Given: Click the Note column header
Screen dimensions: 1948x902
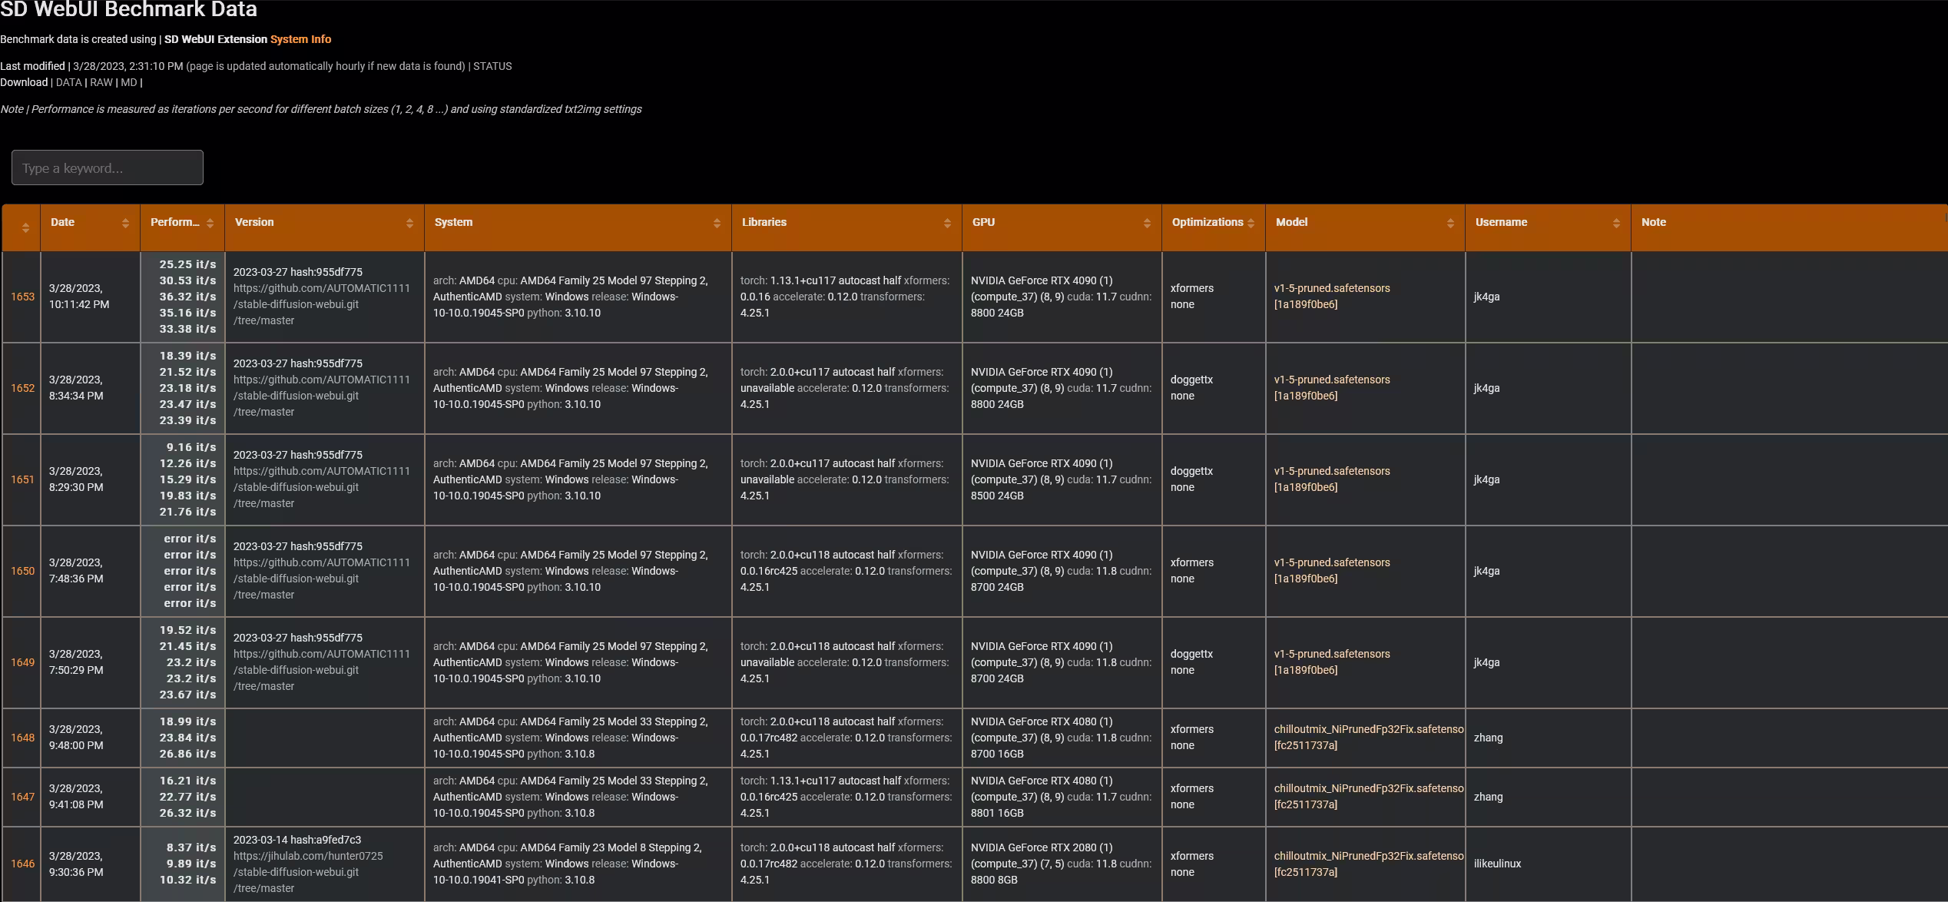Looking at the screenshot, I should coord(1654,222).
